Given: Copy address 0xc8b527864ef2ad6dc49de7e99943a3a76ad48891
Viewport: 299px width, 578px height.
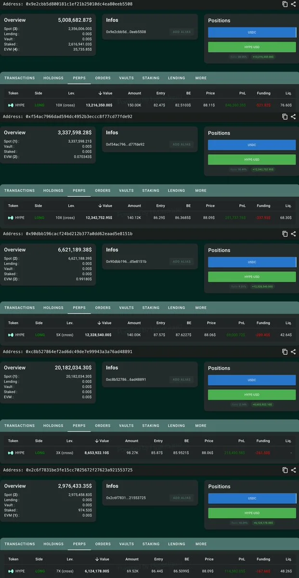Looking at the screenshot, I should click(x=285, y=351).
